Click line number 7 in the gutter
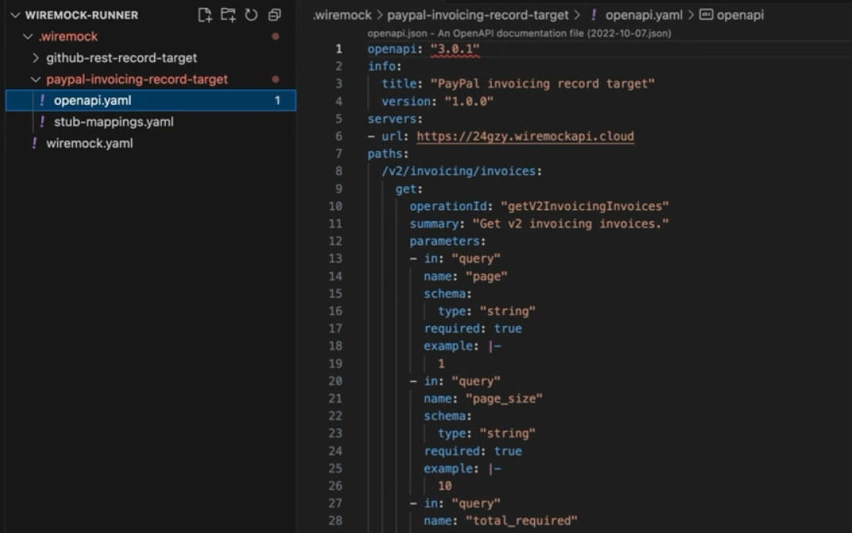 338,154
